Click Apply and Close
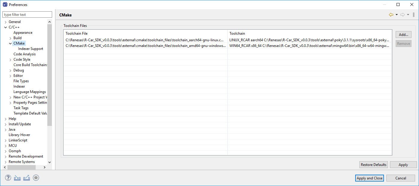Image resolution: width=419 pixels, height=186 pixels. (x=369, y=178)
